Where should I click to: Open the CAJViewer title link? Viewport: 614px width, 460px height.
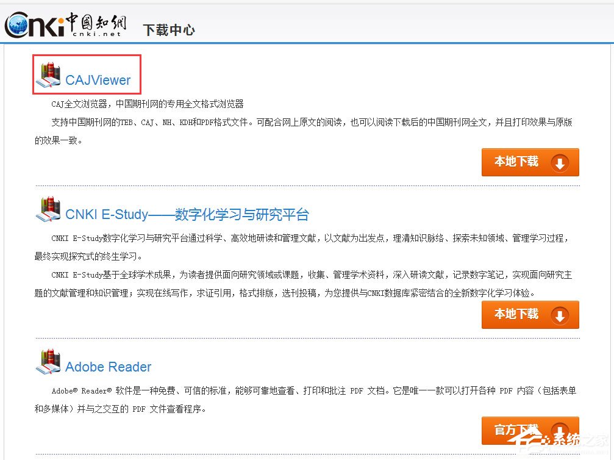pyautogui.click(x=98, y=80)
